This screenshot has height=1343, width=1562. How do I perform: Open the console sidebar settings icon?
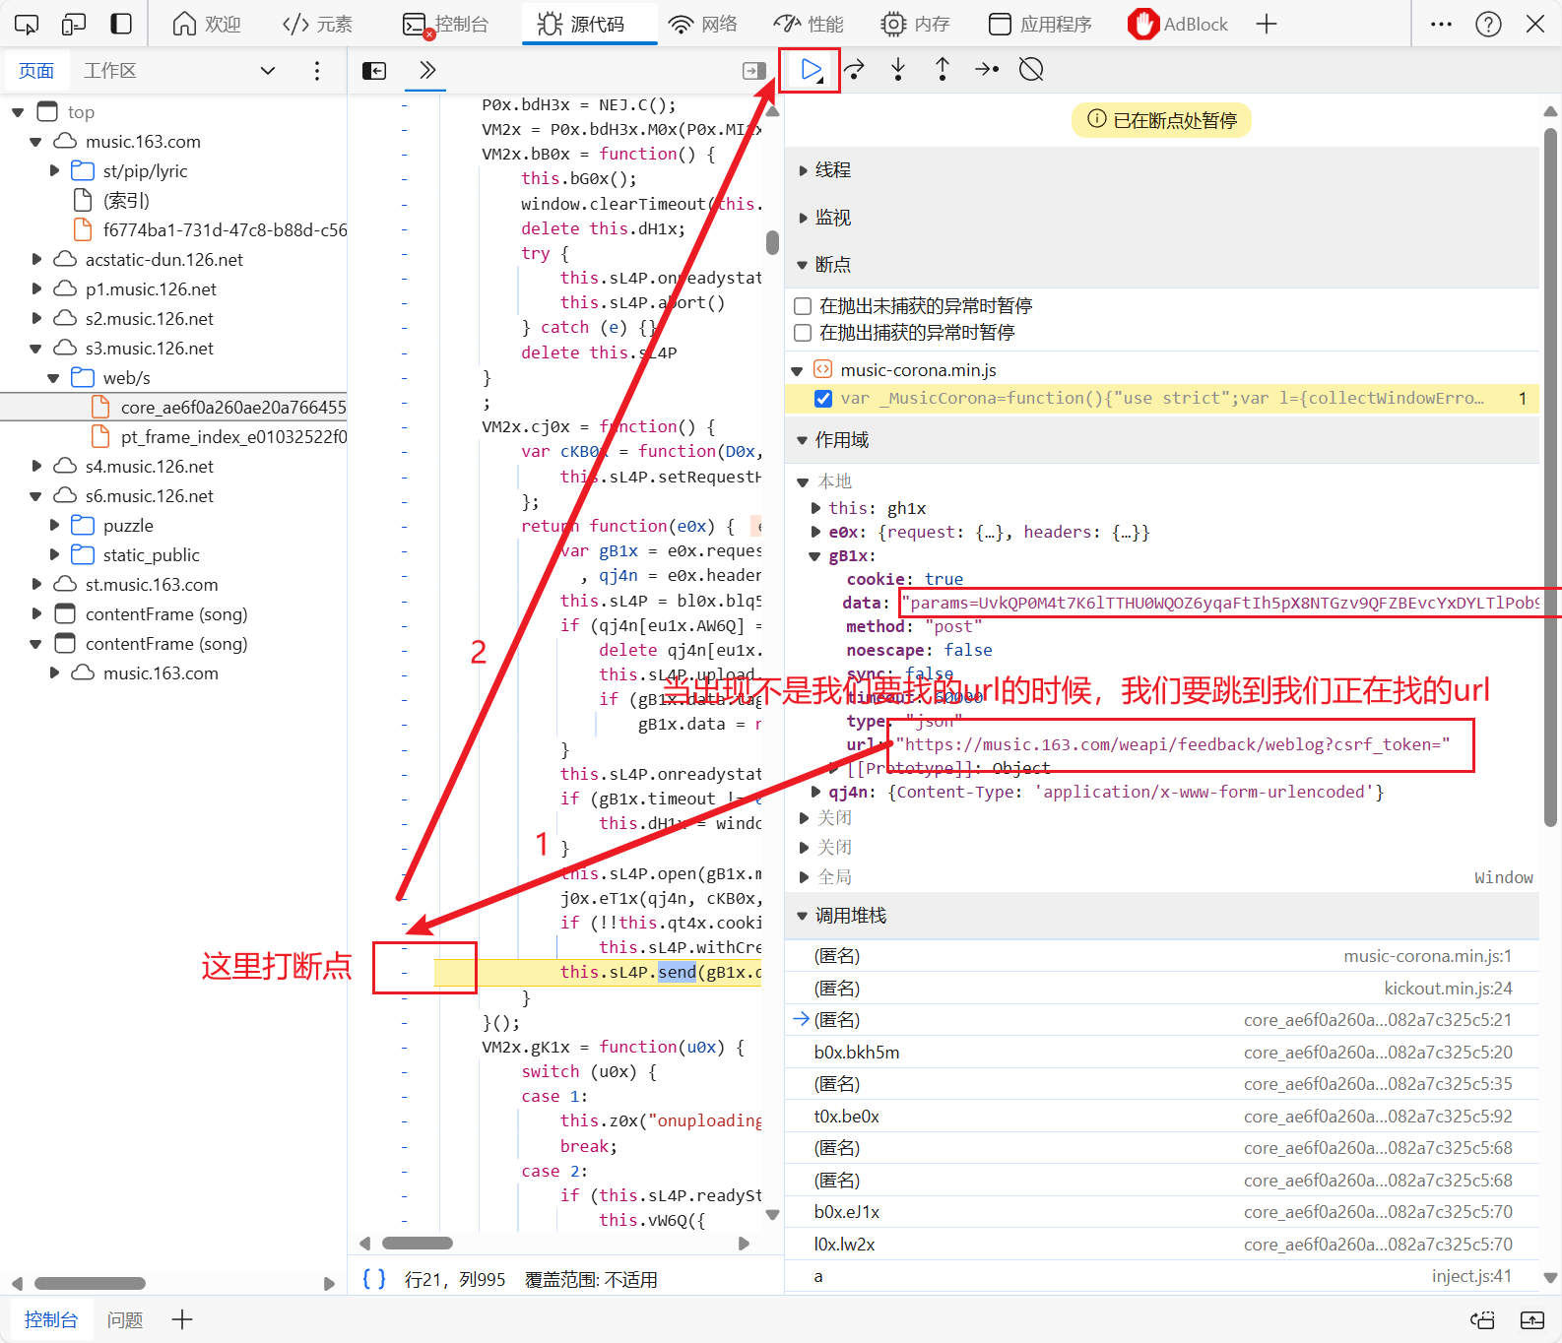tap(1482, 1320)
